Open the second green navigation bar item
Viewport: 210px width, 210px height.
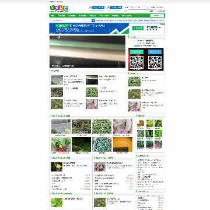62,16
